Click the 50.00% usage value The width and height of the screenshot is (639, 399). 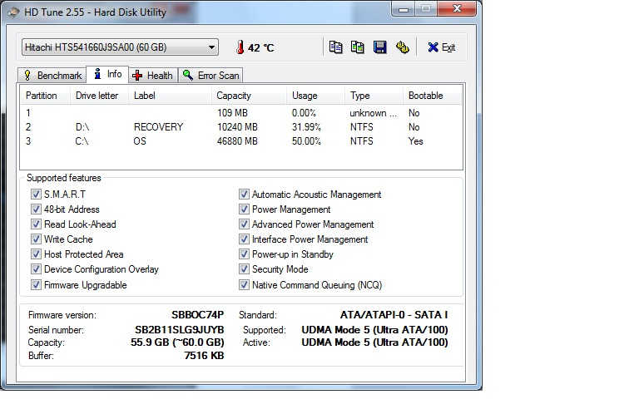click(306, 141)
